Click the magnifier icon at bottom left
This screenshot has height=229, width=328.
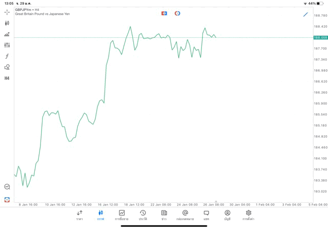[7, 187]
